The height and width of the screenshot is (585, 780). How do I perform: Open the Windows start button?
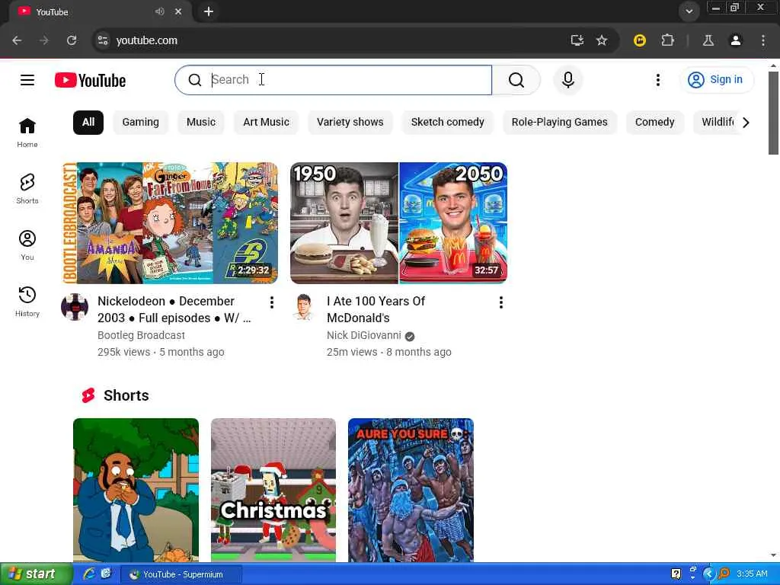click(x=36, y=574)
